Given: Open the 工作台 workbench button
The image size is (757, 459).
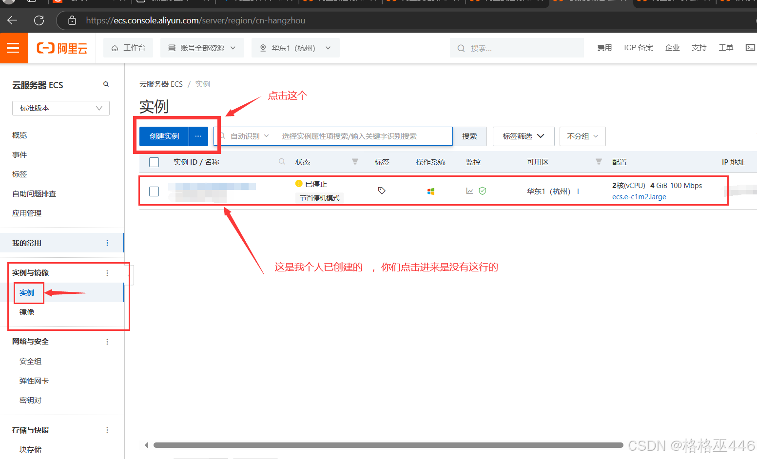Looking at the screenshot, I should [128, 48].
